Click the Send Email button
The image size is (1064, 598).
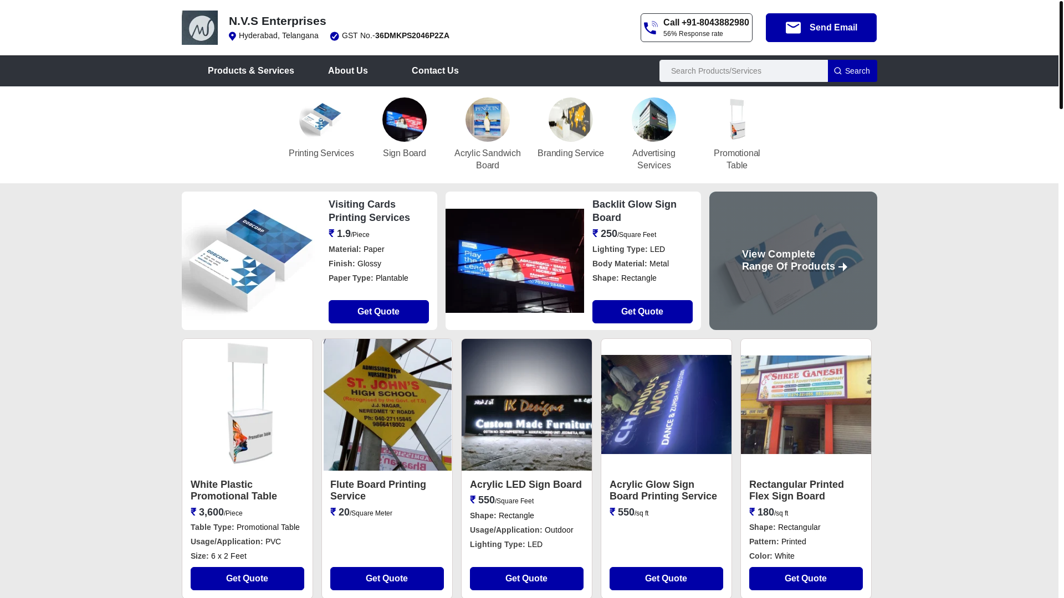[821, 28]
